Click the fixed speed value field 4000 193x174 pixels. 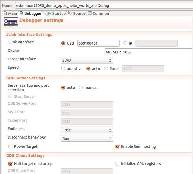coord(143,68)
